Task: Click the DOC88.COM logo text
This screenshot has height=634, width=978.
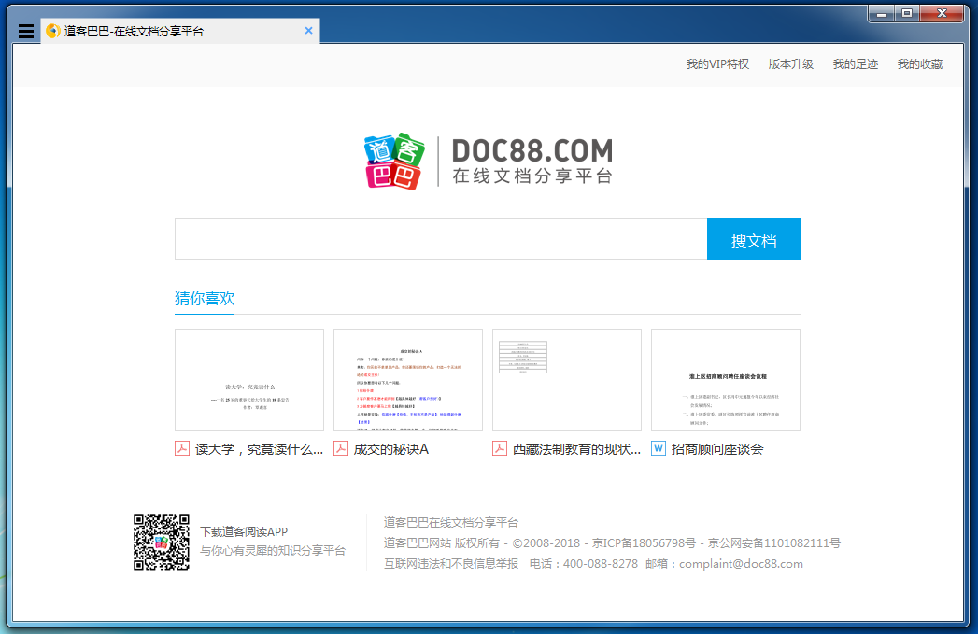Action: (532, 150)
